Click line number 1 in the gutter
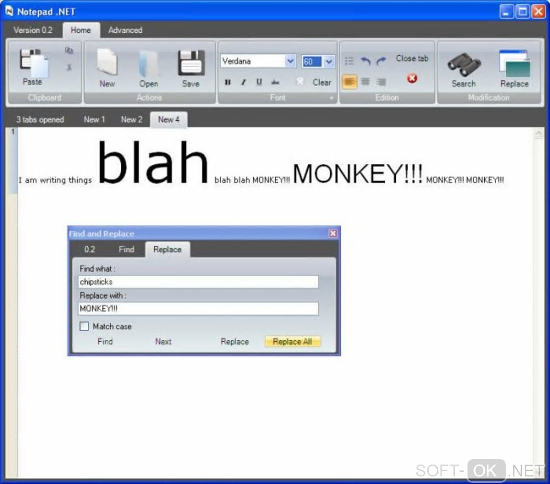 point(13,132)
